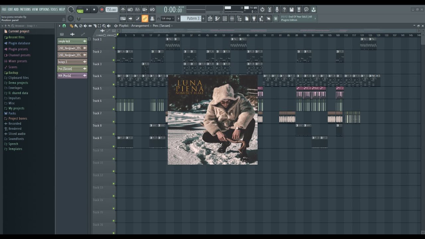
Task: Click the Luna Piena album cover image
Action: (212, 119)
